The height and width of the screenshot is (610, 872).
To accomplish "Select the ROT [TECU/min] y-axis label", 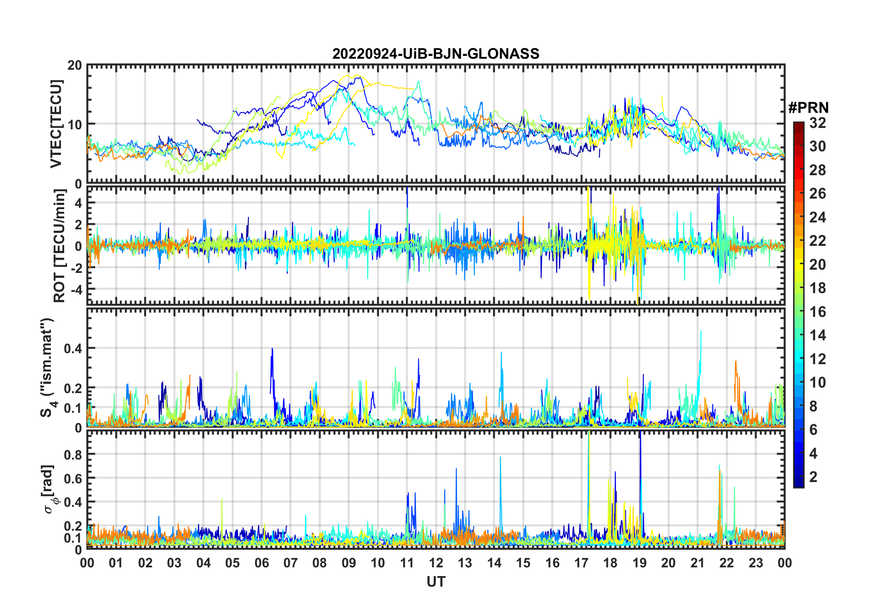I will 59,246.
